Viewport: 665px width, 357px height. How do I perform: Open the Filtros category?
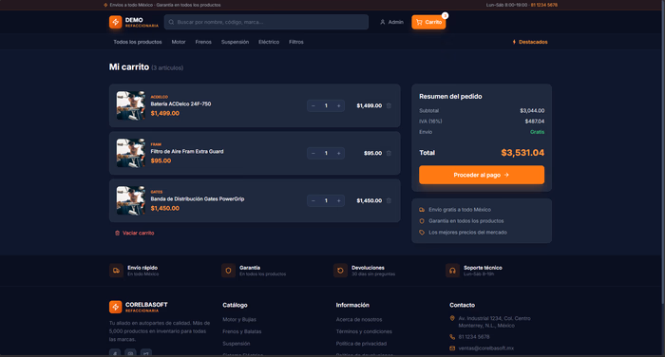[x=296, y=42]
